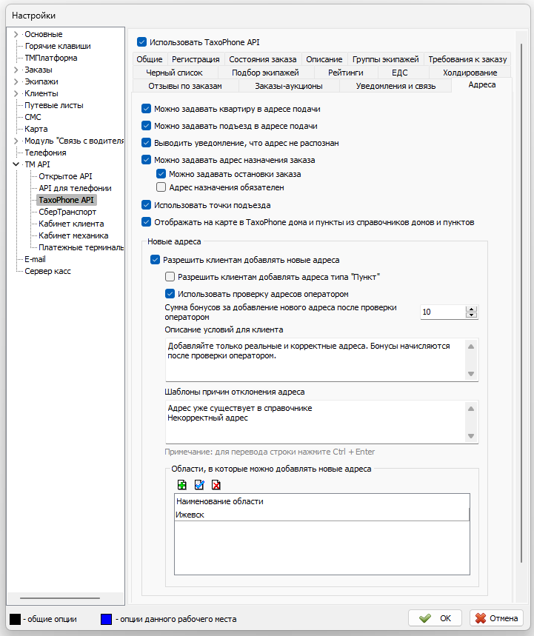
Task: Select Карта in the tree
Action: (36, 129)
